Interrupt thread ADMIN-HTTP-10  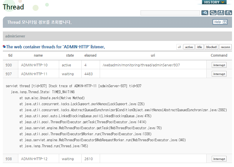click(x=219, y=65)
